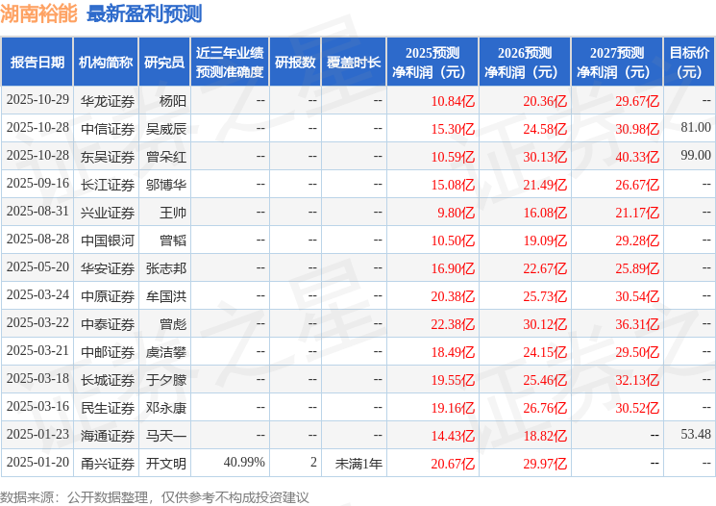
Task: Click date 2025-09-16
Action: [37, 184]
